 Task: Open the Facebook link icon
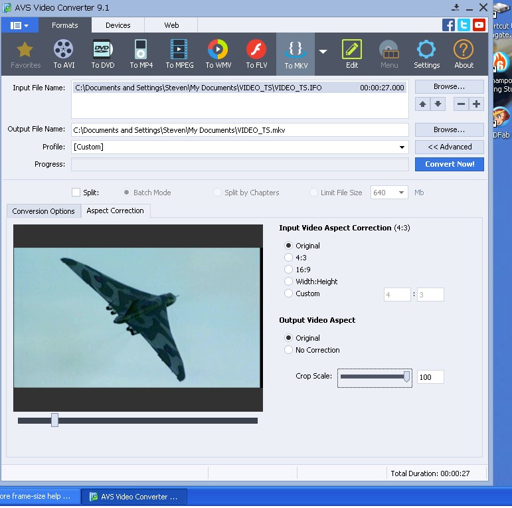click(x=448, y=25)
